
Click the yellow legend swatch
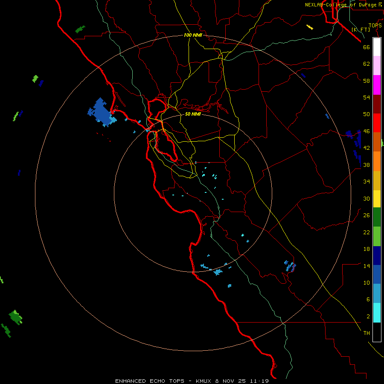[x=377, y=199]
